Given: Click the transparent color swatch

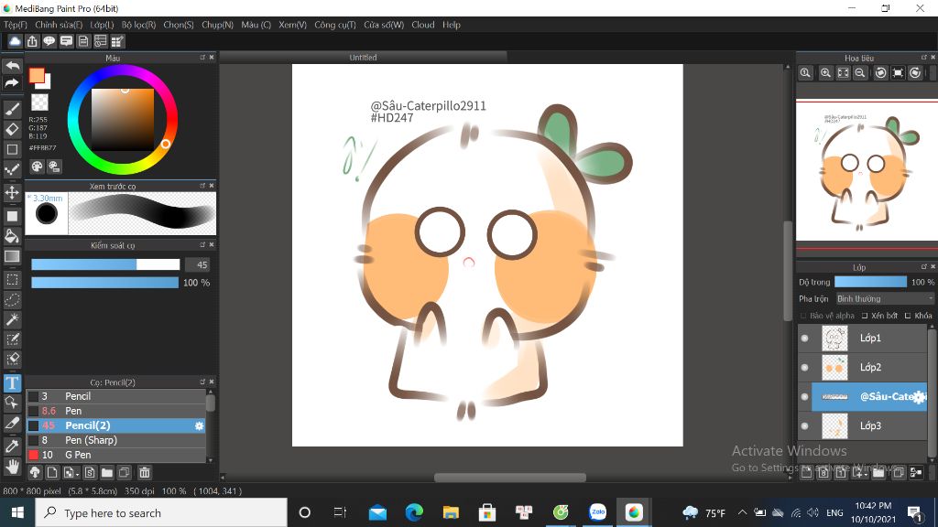Looking at the screenshot, I should 39,102.
